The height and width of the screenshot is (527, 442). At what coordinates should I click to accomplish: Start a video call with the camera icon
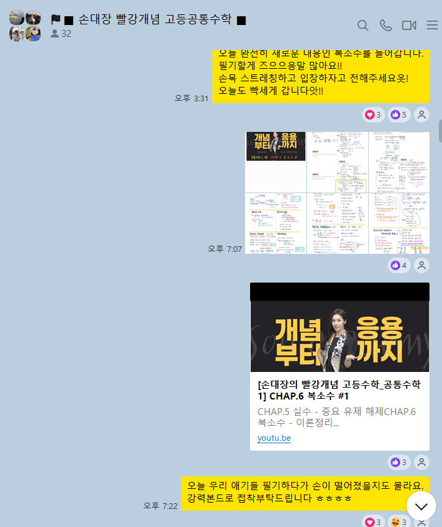[409, 25]
